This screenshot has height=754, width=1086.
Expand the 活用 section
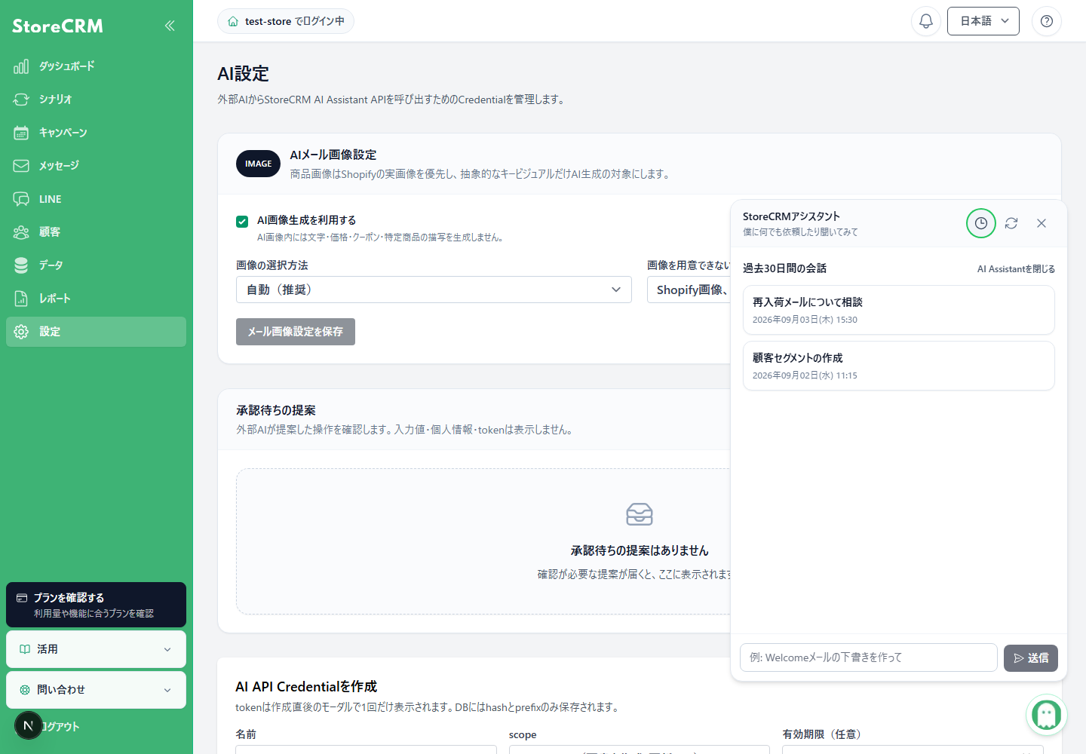(x=96, y=649)
